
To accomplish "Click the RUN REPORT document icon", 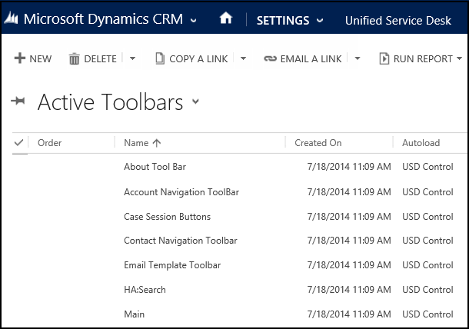I will click(x=384, y=58).
